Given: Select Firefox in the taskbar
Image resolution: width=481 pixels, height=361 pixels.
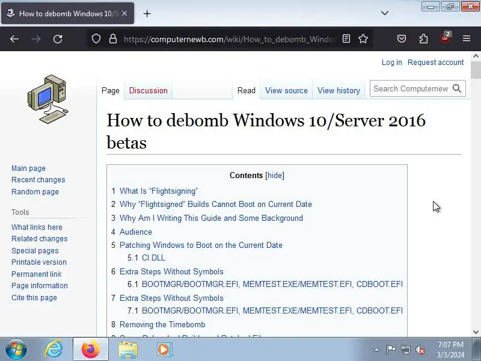Looking at the screenshot, I should [x=91, y=350].
